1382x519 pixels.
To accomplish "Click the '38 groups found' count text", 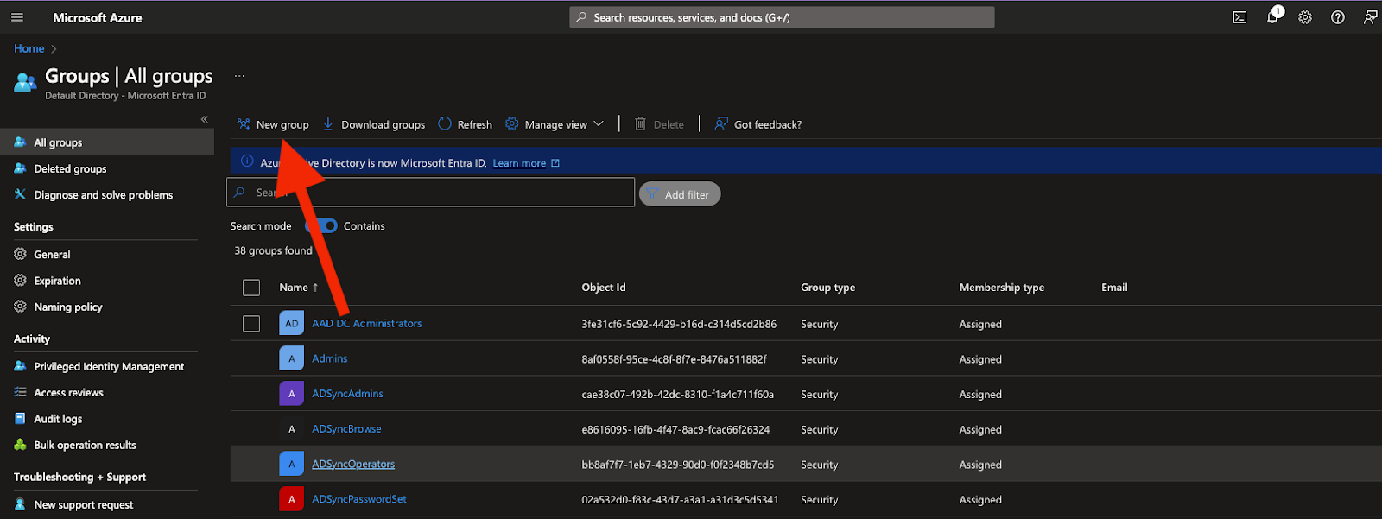I will (x=273, y=250).
